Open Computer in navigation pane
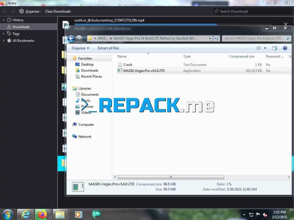 [x=86, y=125]
